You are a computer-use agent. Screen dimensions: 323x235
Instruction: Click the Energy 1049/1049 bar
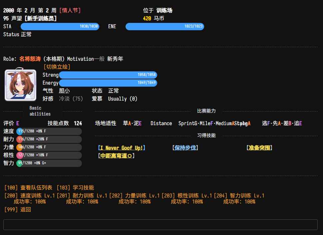[108, 83]
